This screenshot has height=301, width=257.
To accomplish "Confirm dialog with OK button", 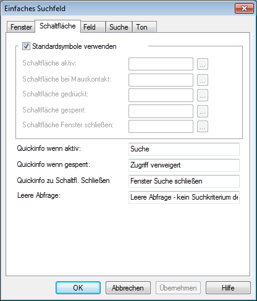I will [x=78, y=288].
